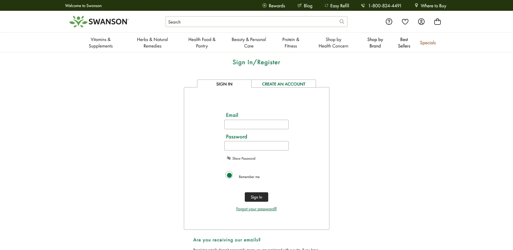Click the help question-mark icon

(389, 22)
